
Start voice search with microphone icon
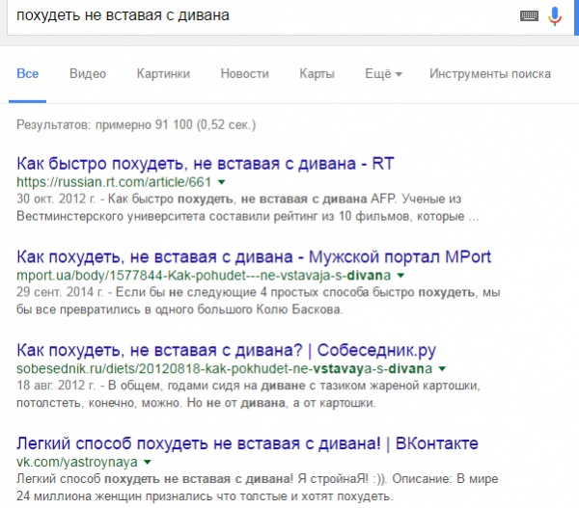554,16
